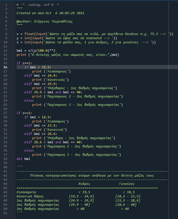This screenshot has width=178, height=219.
Task: Click the 'Γυναίκες' column header in table comment
Action: (127, 184)
